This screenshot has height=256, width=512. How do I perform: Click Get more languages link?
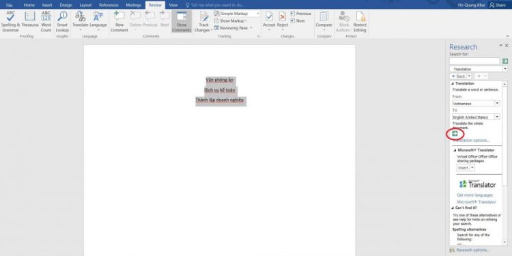coord(474,195)
